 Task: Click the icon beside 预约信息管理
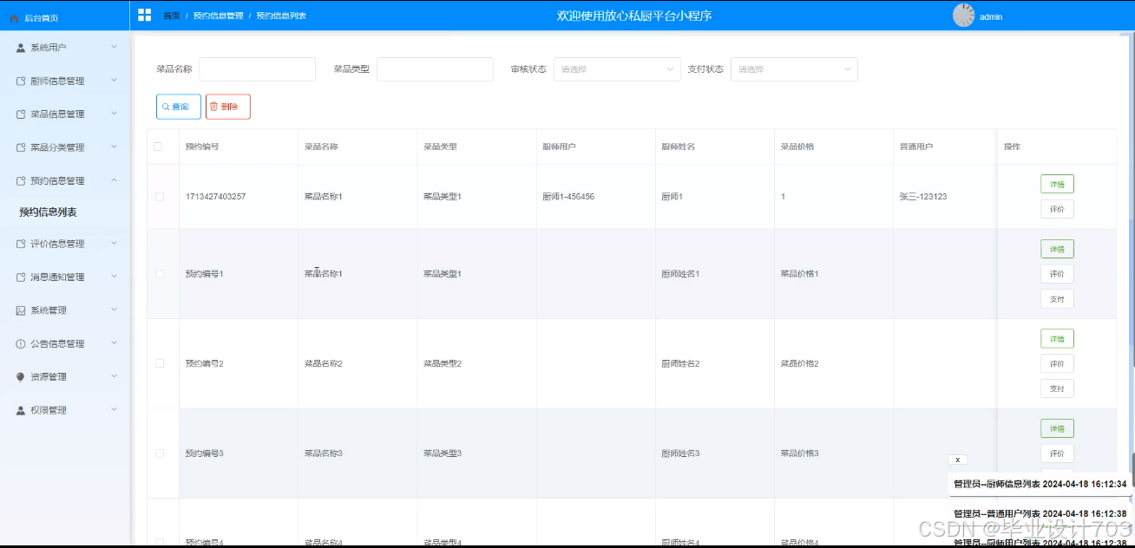21,180
